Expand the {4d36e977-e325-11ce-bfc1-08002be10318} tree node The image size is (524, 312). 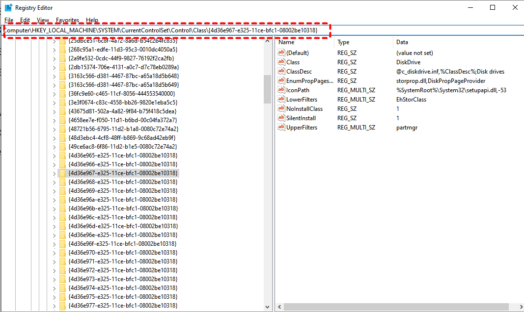pos(54,306)
